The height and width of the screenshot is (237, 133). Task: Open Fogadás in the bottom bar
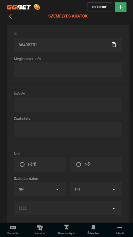[13, 230]
